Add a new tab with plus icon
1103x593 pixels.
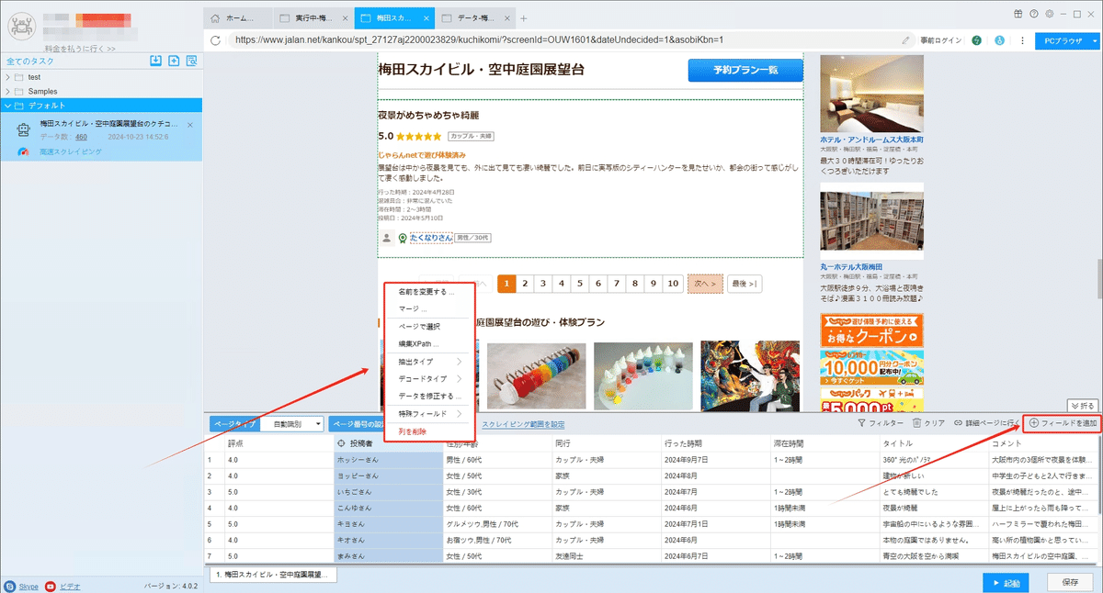524,18
